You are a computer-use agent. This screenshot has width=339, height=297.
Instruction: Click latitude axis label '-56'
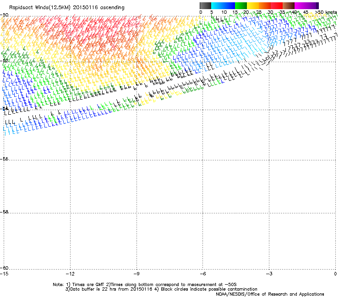(4, 159)
